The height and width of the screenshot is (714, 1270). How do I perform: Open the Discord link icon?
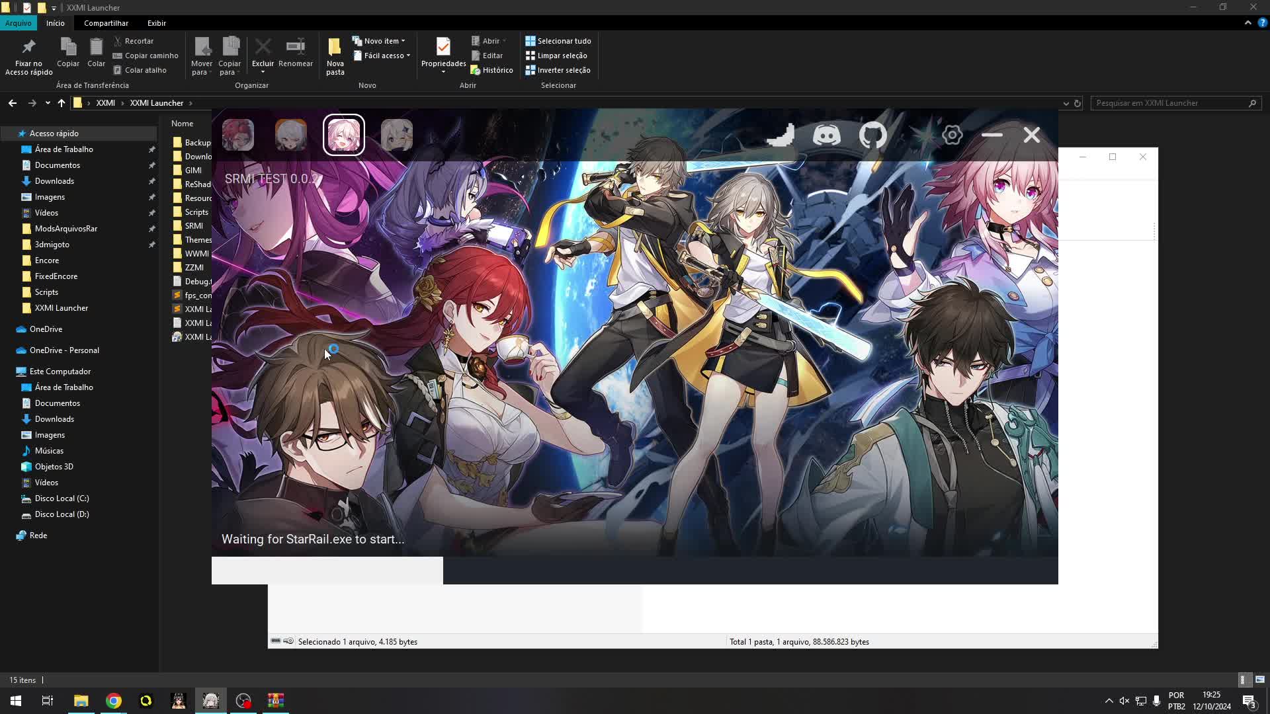click(x=826, y=136)
